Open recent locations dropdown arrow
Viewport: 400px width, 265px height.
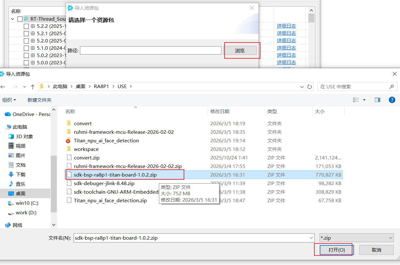point(24,87)
